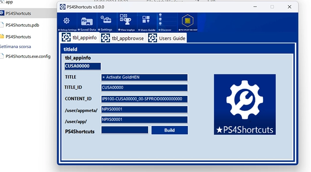Click the empty PS4Shortcuts input field
Screen dimensions: 311x172
click(x=125, y=130)
